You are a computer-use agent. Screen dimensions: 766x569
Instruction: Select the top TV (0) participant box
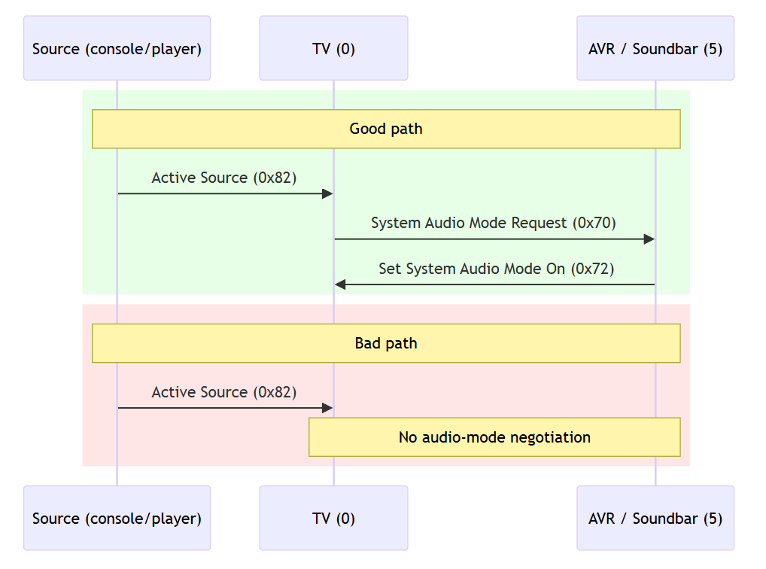(333, 48)
